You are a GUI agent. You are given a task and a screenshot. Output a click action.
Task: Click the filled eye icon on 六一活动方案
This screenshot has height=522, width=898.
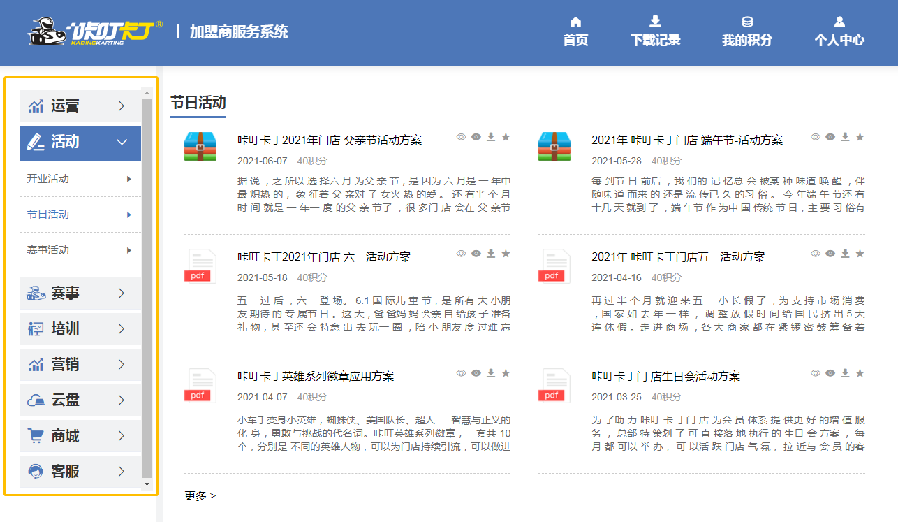pyautogui.click(x=476, y=254)
